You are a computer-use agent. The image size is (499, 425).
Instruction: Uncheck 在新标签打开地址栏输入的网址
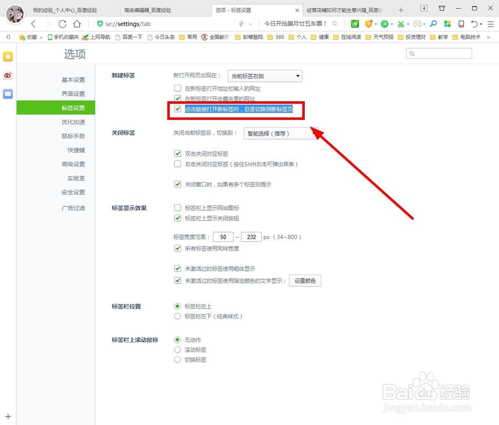click(x=178, y=88)
